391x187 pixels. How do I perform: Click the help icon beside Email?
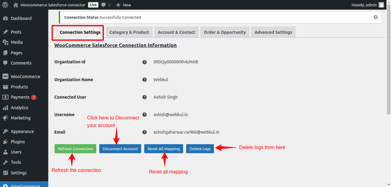pos(145,132)
